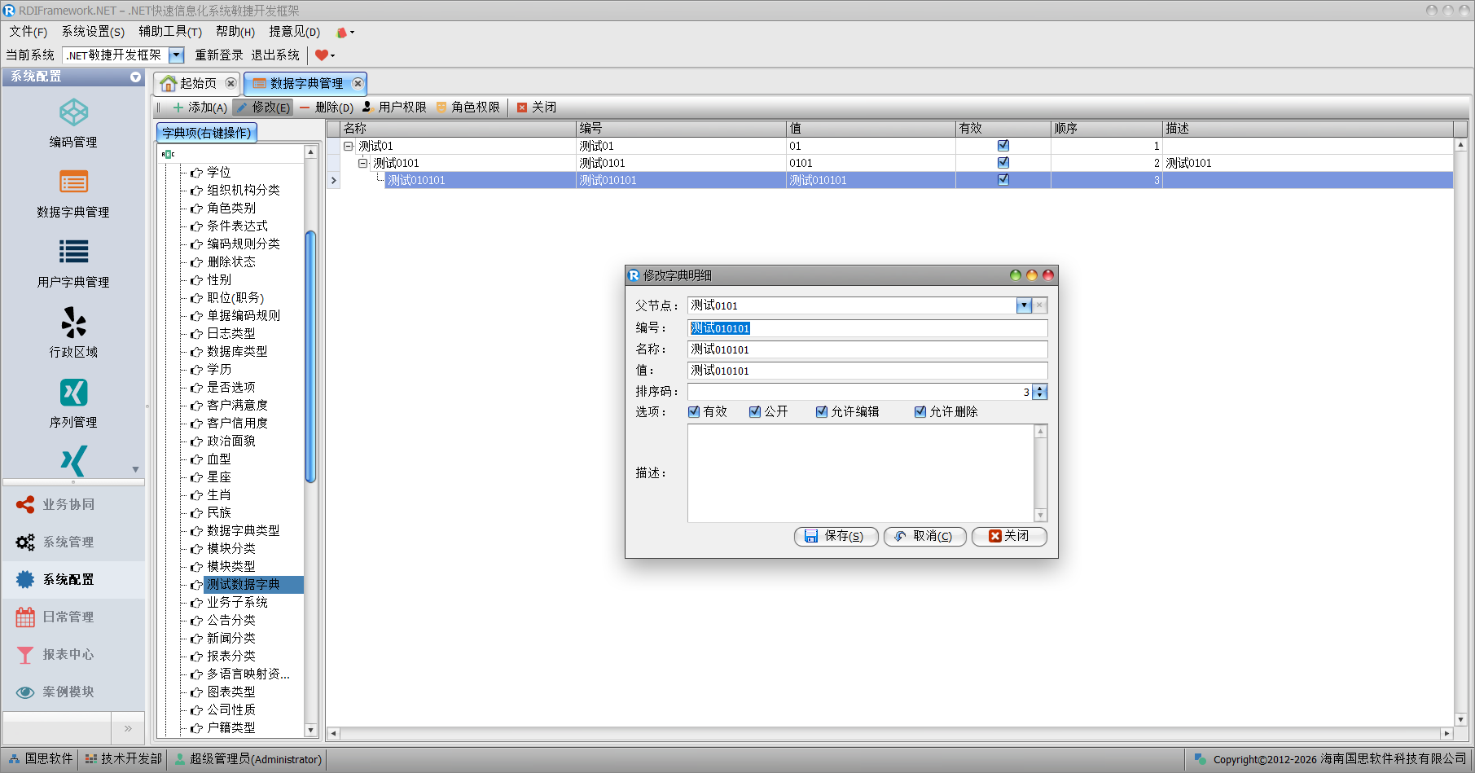Open the 当前系统 combo box dropdown
The height and width of the screenshot is (773, 1475).
pyautogui.click(x=177, y=55)
